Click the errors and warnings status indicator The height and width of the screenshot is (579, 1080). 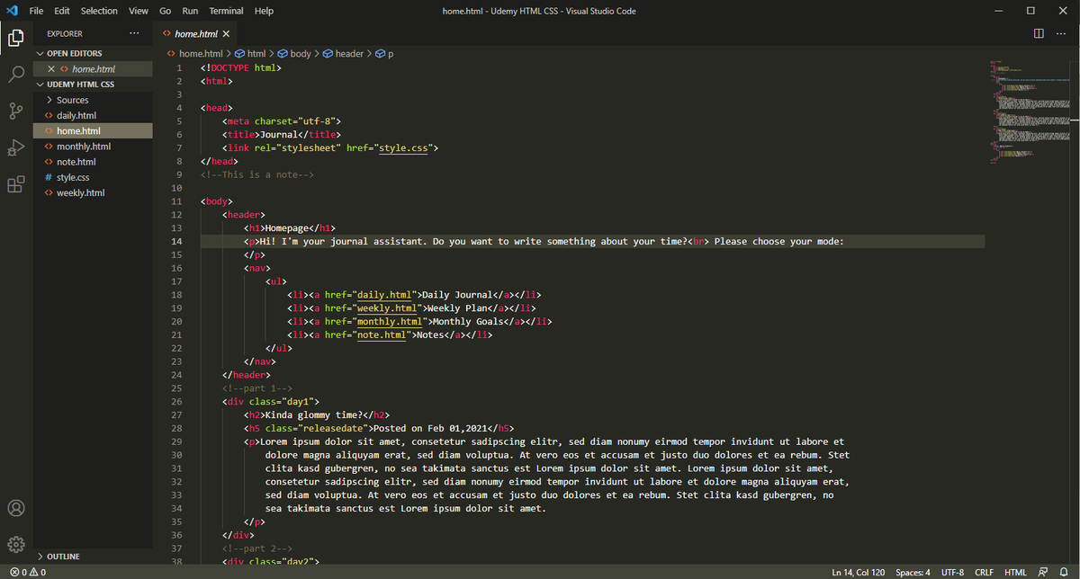26,572
